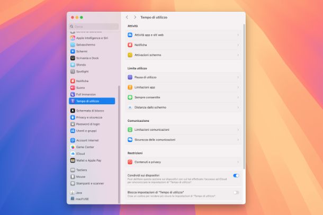Expand Contenuti e privacy row

[184, 162]
